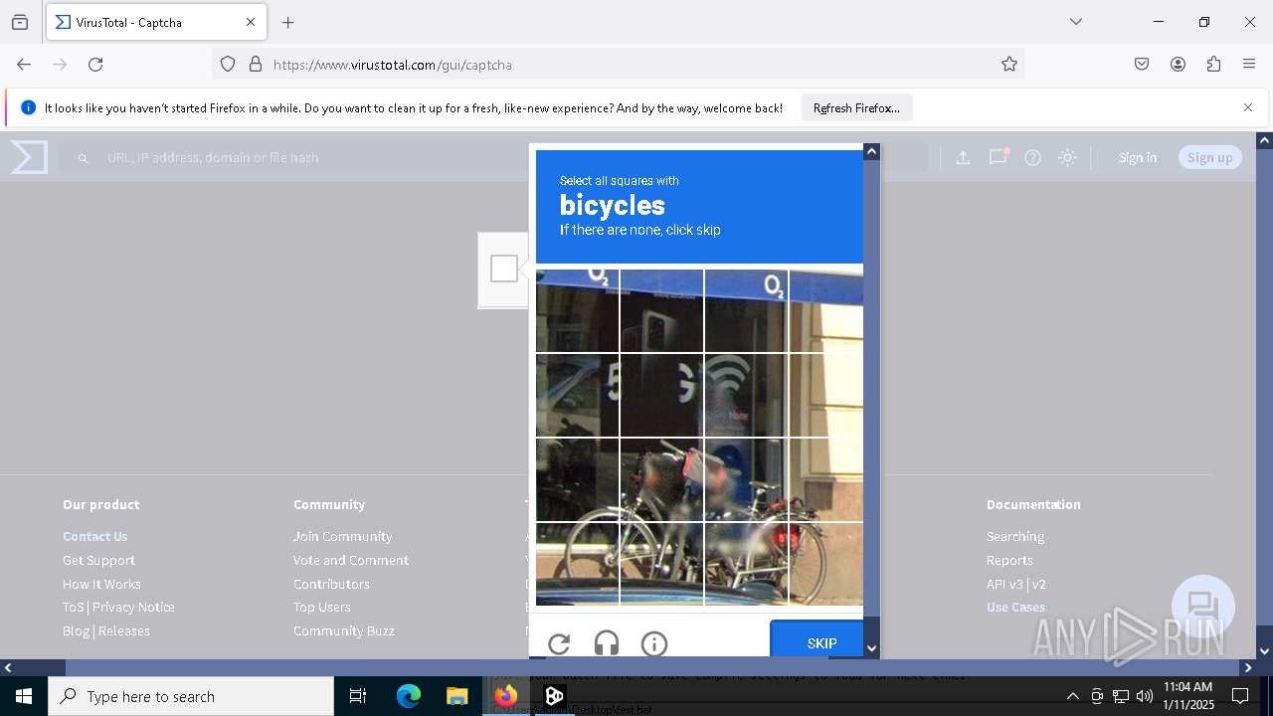
Task: Open Vote and Comment link
Action: (351, 560)
